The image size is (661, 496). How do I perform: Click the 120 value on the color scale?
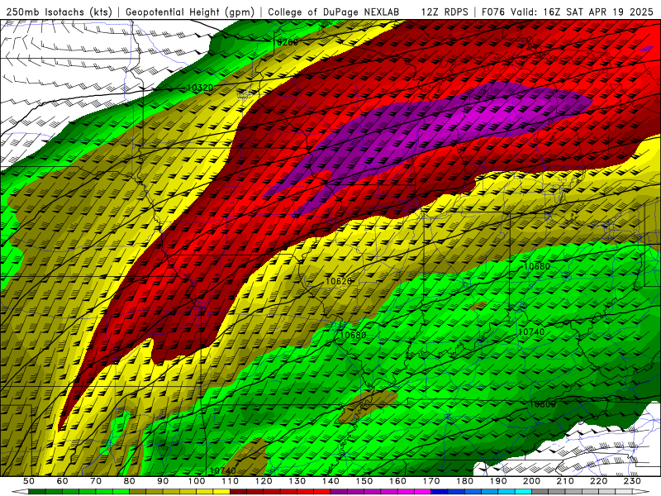click(264, 481)
